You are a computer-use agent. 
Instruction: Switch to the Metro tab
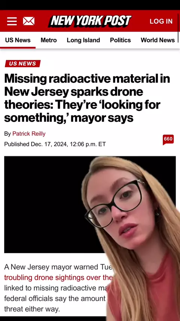pyautogui.click(x=49, y=40)
